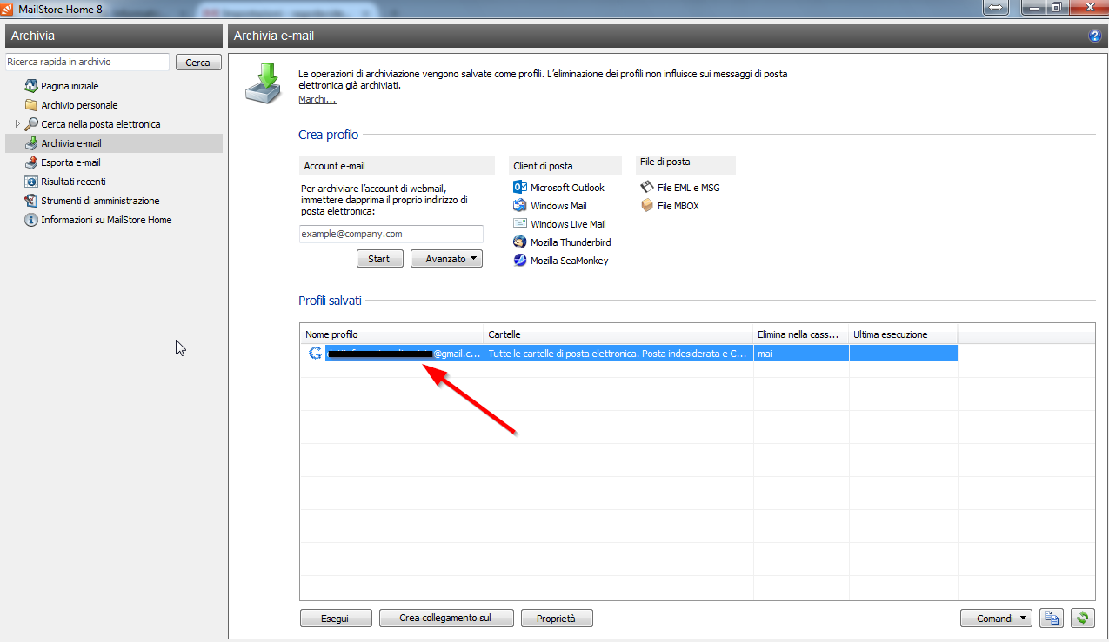Sort by Cartelle column header

click(x=618, y=334)
